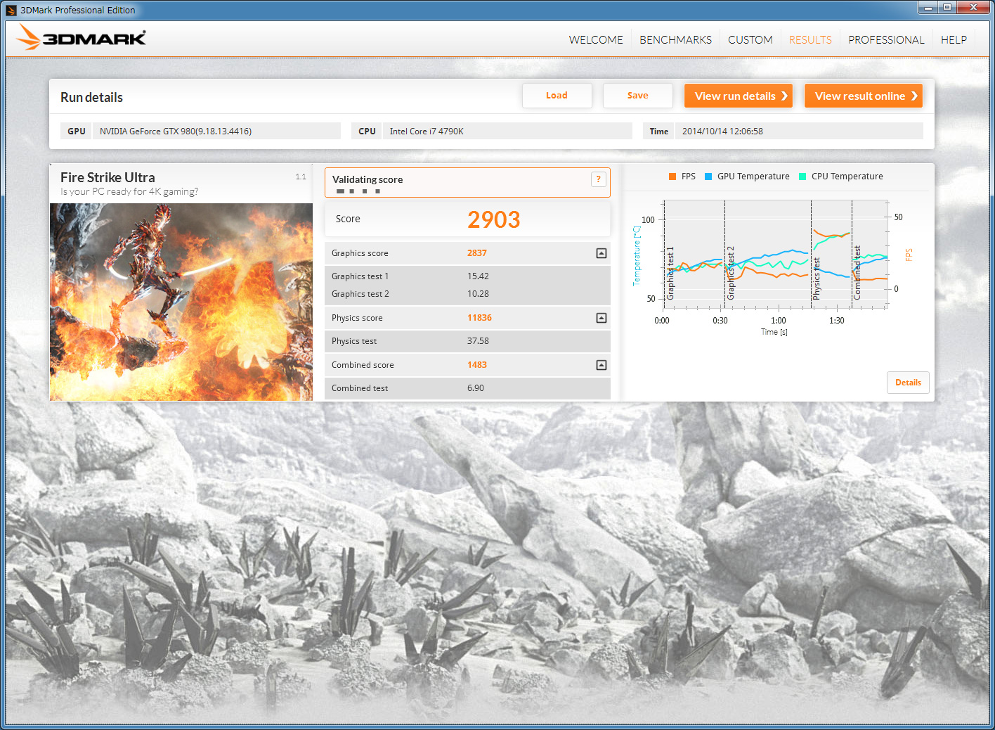Open chart Details button
Image resolution: width=995 pixels, height=730 pixels.
(x=908, y=383)
